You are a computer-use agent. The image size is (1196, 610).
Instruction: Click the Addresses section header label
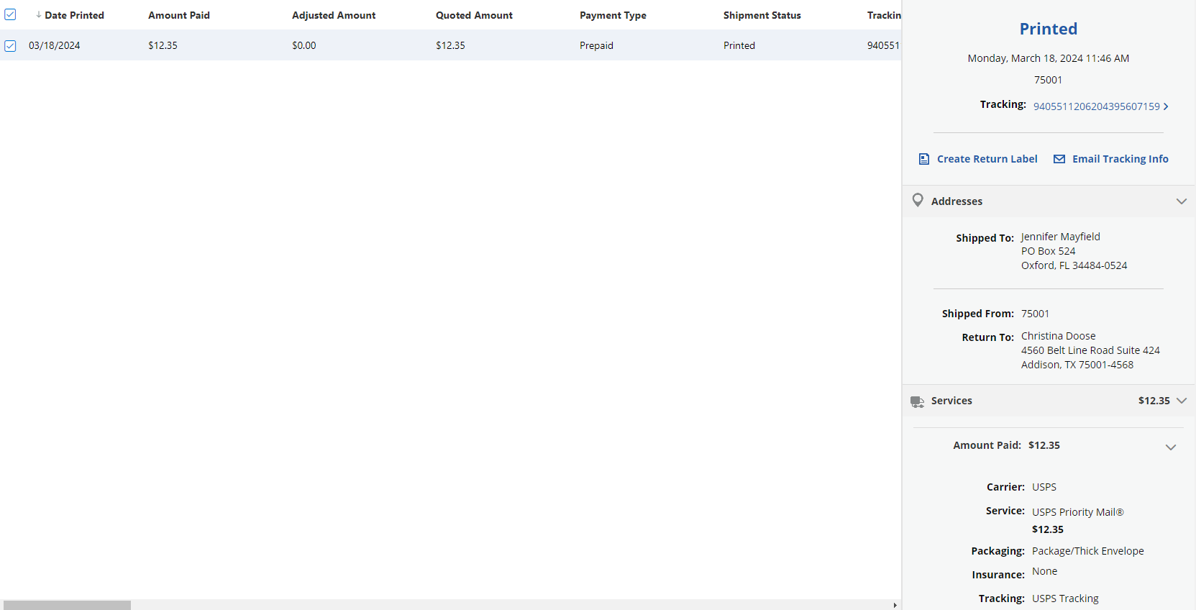click(957, 201)
